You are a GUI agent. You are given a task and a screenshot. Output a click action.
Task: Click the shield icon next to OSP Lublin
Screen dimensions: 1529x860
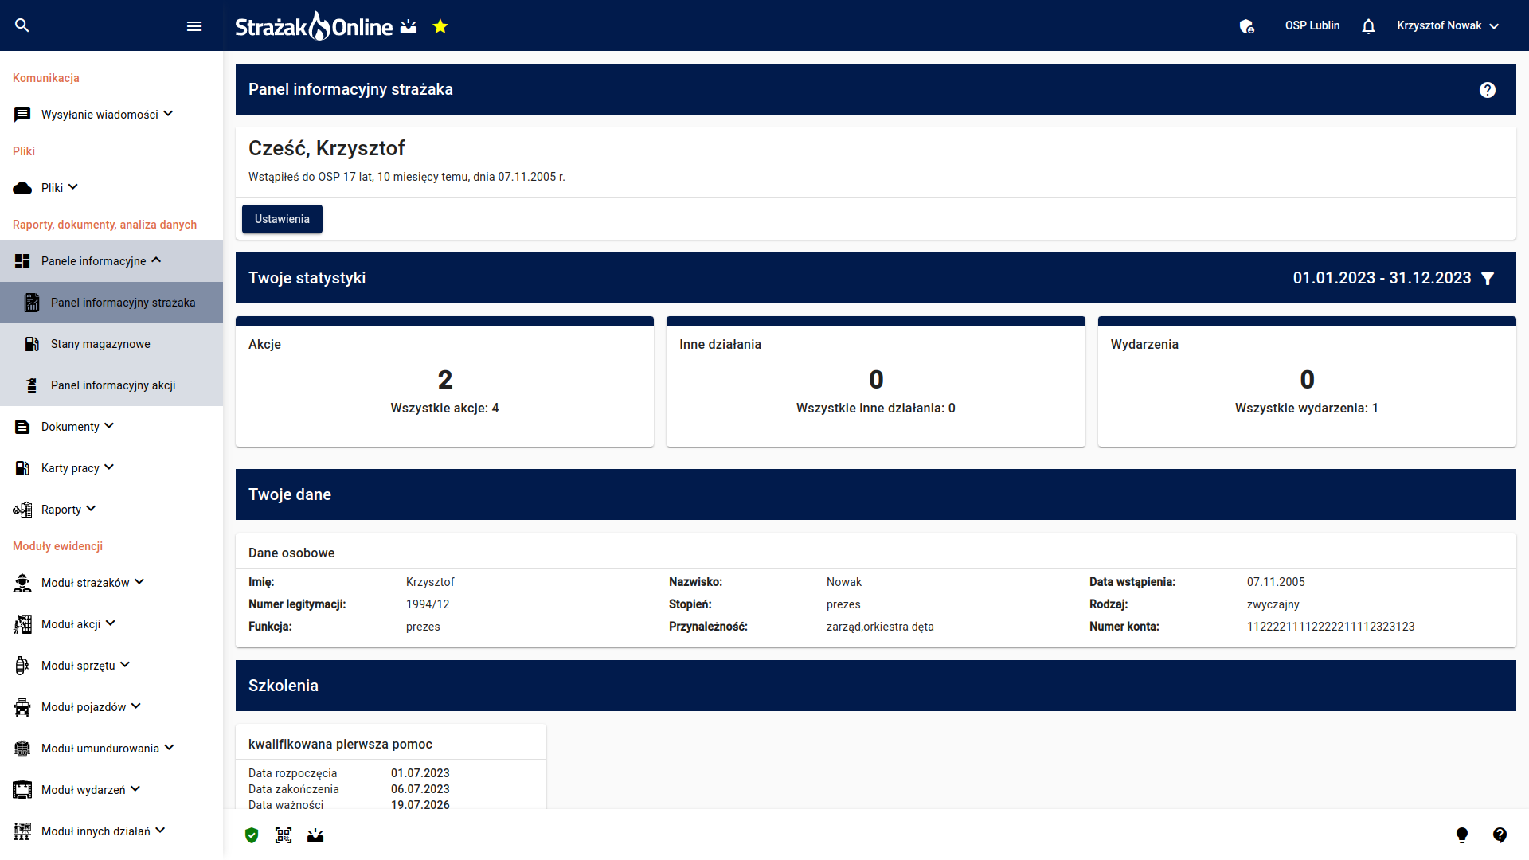tap(1247, 26)
